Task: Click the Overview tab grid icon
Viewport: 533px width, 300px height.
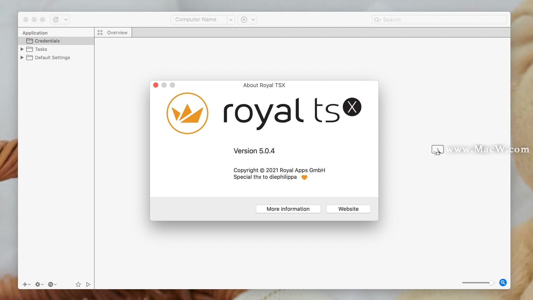Action: click(100, 32)
